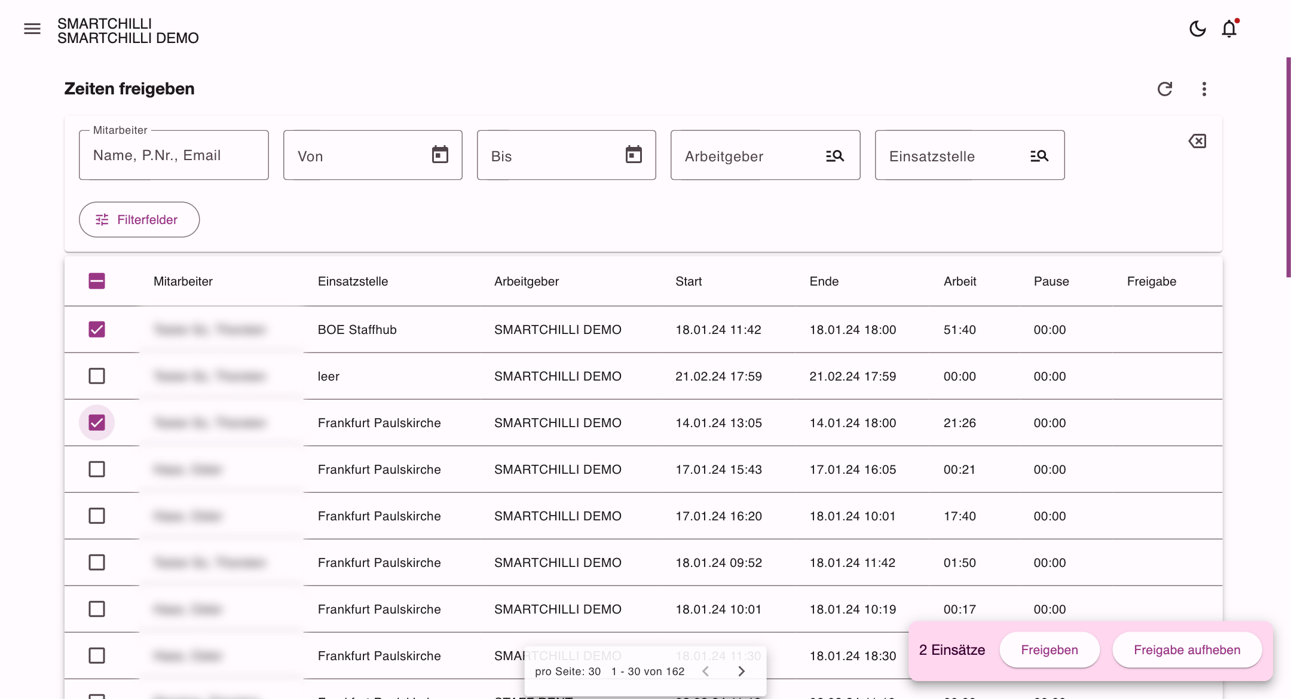
Task: Open Einsatzstelle search lookup
Action: click(1039, 156)
